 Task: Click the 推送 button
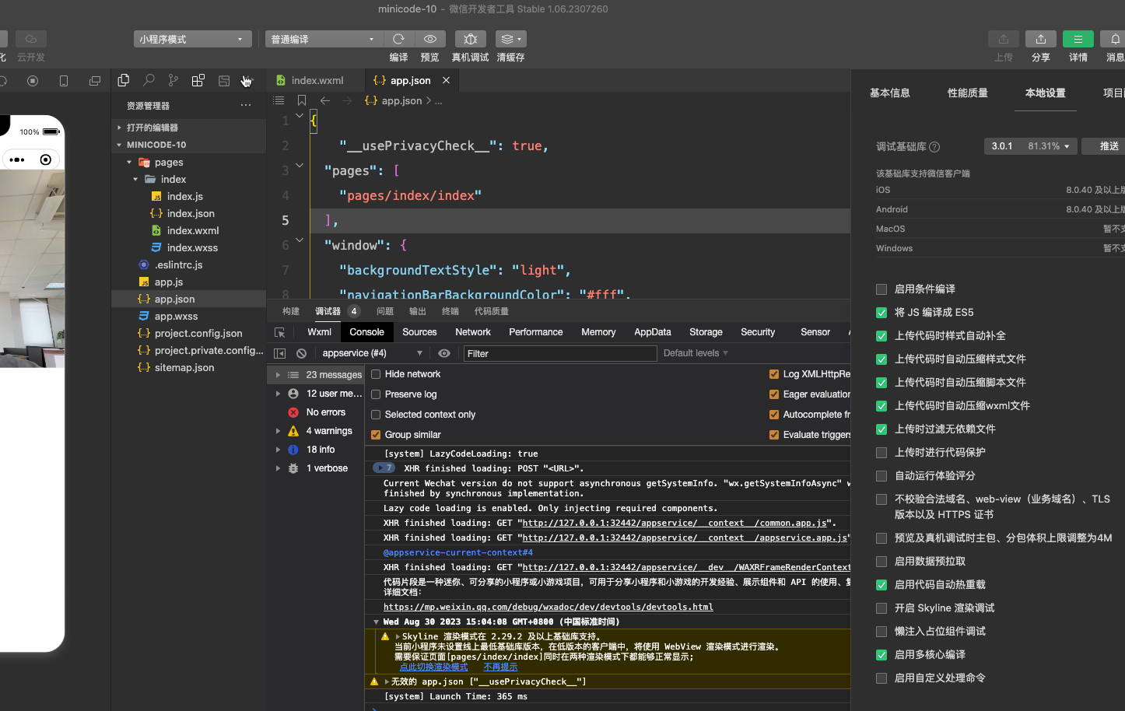coord(1108,146)
